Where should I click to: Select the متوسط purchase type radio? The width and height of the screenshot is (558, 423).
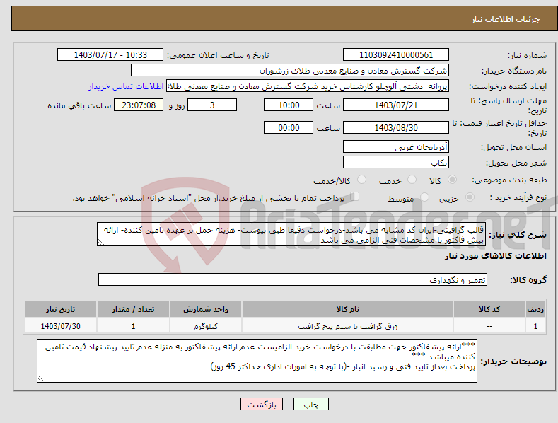424,197
